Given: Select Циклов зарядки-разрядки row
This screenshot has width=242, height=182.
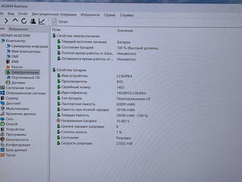Looking at the screenshot, I should click(87, 126).
